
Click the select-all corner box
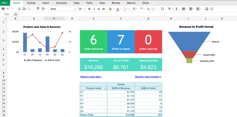pyautogui.click(x=4, y=19)
